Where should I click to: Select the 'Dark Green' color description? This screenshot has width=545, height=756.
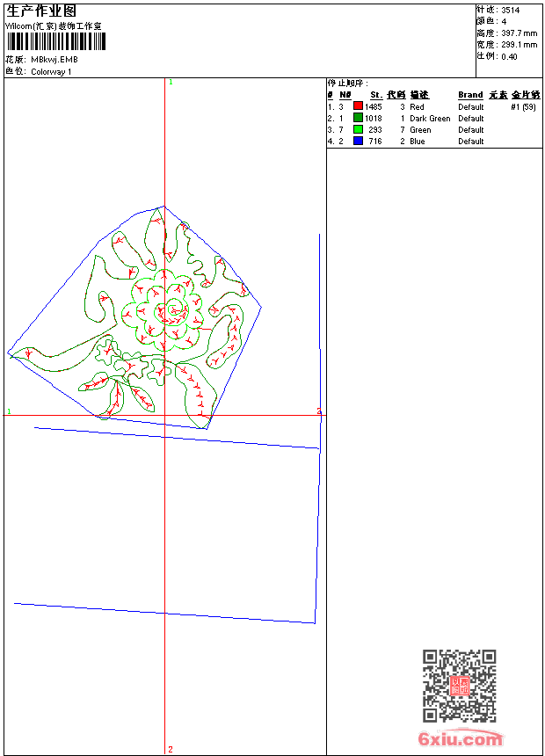(x=430, y=118)
